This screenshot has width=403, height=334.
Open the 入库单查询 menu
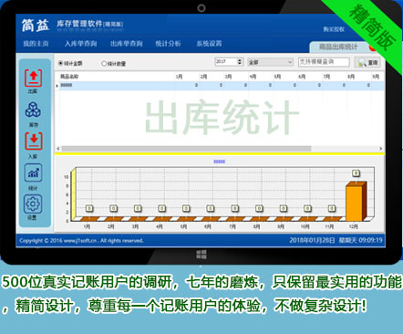80,44
